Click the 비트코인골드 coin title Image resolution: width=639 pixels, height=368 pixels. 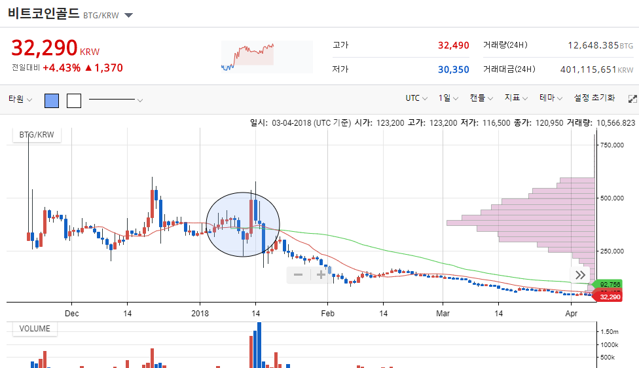click(43, 14)
